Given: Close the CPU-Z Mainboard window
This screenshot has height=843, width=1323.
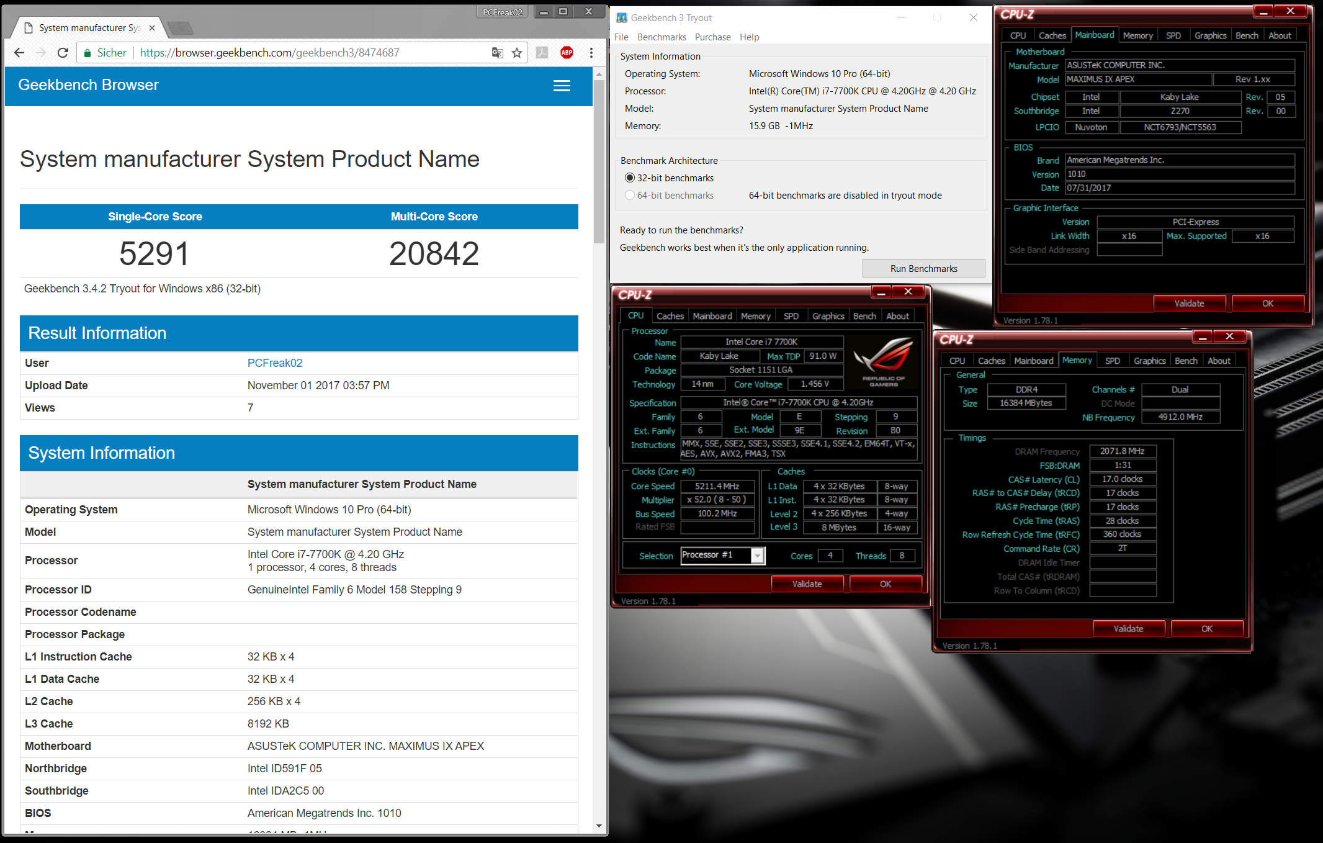Looking at the screenshot, I should point(1290,11).
